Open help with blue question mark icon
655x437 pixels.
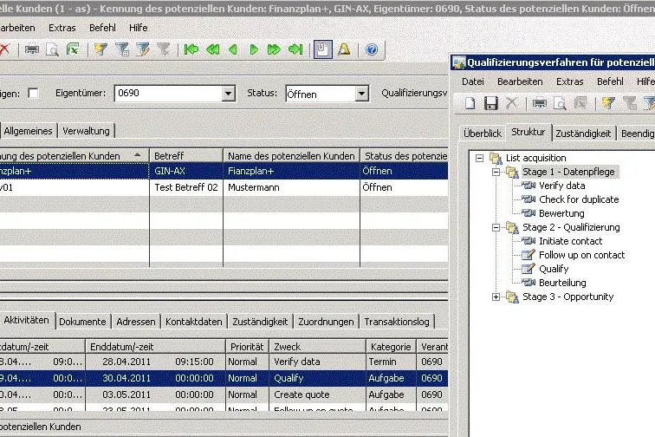pos(372,49)
